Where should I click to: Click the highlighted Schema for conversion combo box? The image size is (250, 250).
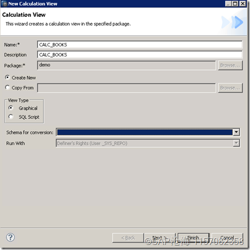pyautogui.click(x=148, y=132)
